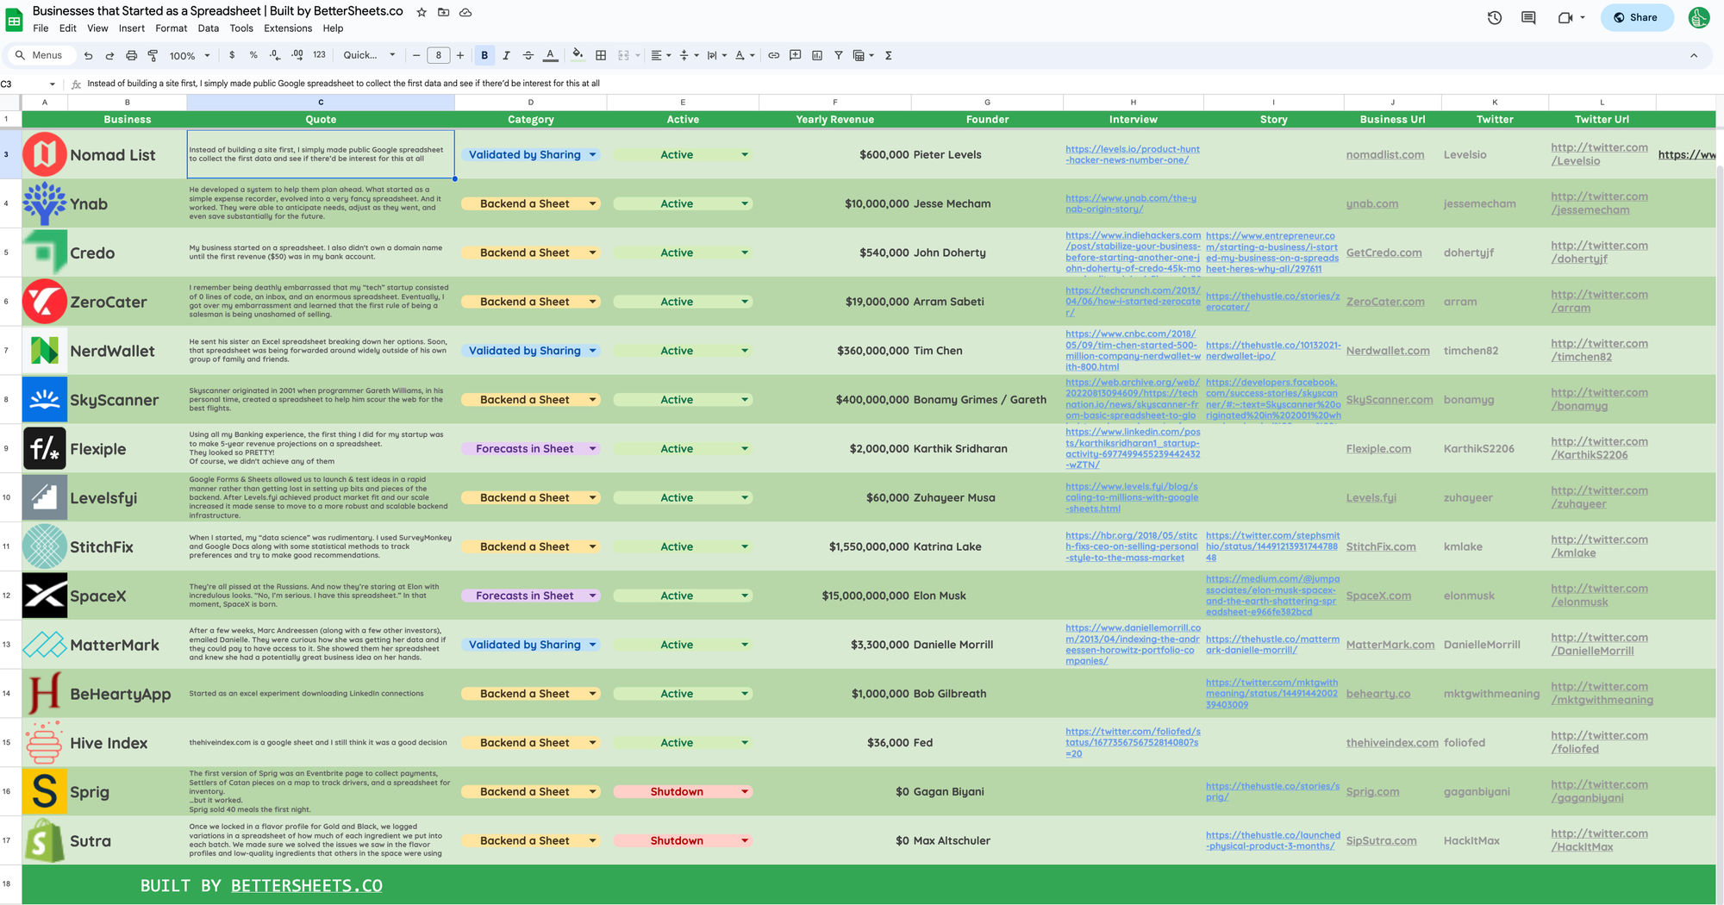Open the Sprig.com business URL link
1724x905 pixels.
(x=1373, y=792)
